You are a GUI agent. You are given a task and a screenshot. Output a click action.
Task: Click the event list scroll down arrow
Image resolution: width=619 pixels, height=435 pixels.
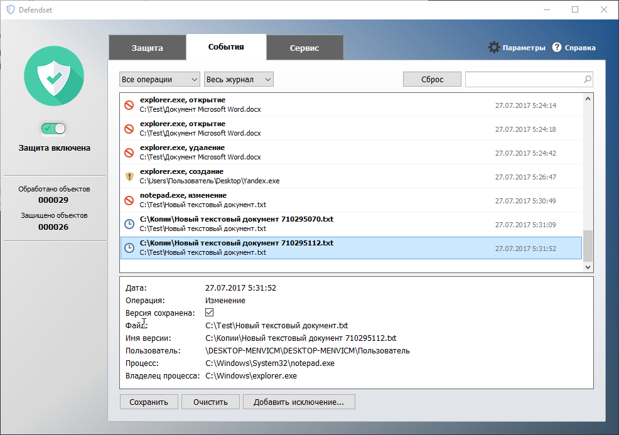588,267
